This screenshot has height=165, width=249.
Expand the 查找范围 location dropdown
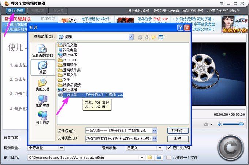pyautogui.click(x=131, y=37)
